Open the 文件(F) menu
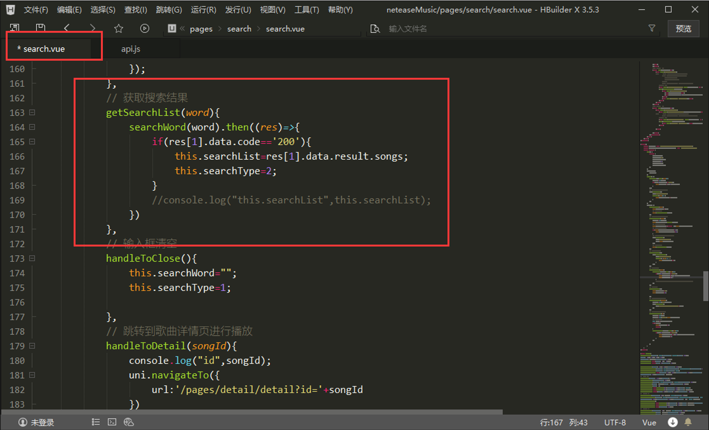The width and height of the screenshot is (709, 430). (36, 10)
